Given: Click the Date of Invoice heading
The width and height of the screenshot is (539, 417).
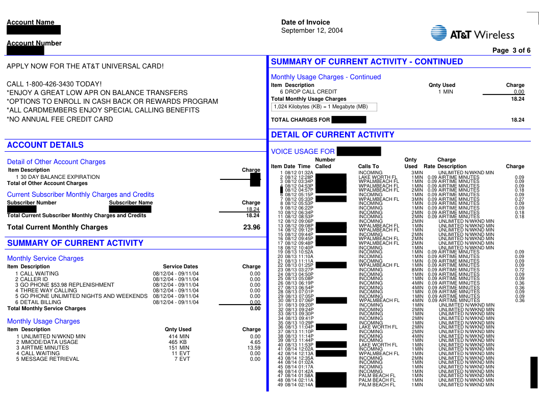Looking at the screenshot, I should pos(305,22).
